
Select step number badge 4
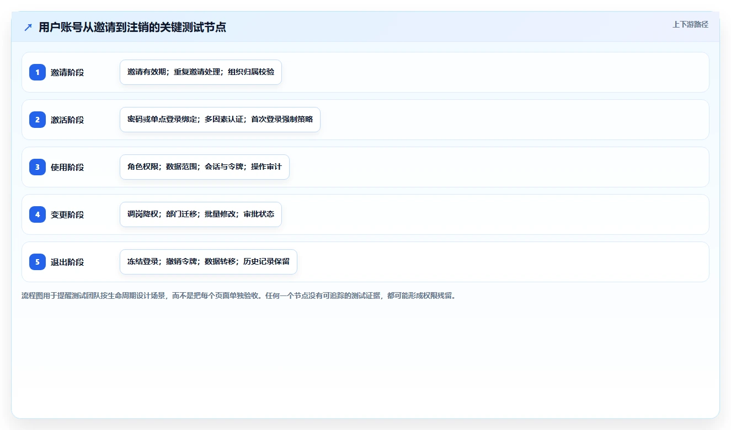coord(38,214)
